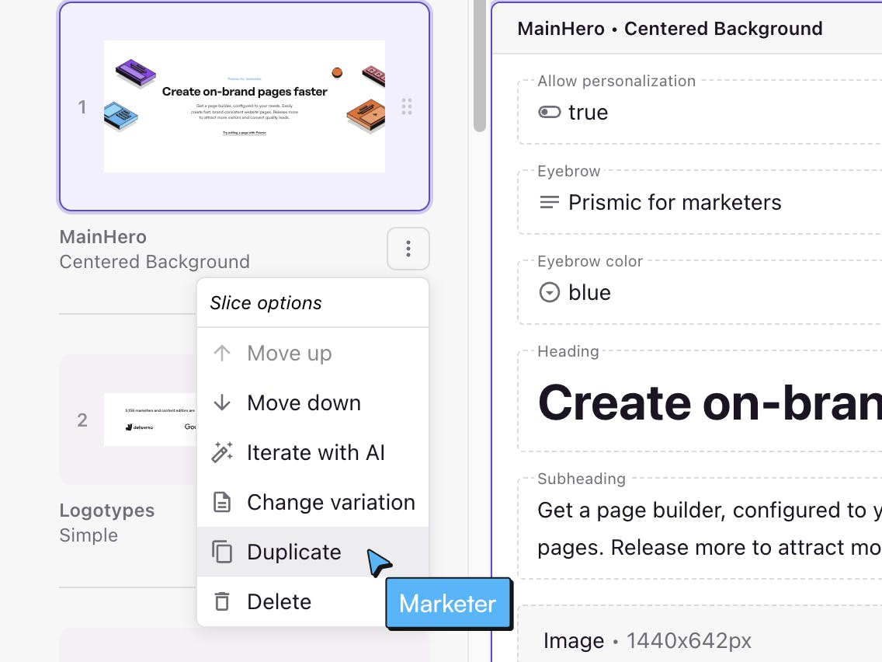This screenshot has width=882, height=662.
Task: Click the copy icon beside Duplicate
Action: point(221,552)
